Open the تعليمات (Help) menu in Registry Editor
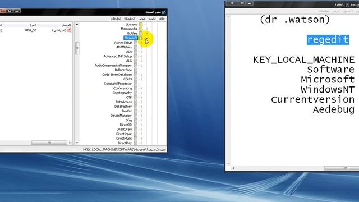Image resolution: width=359 pixels, height=202 pixels. (x=116, y=19)
